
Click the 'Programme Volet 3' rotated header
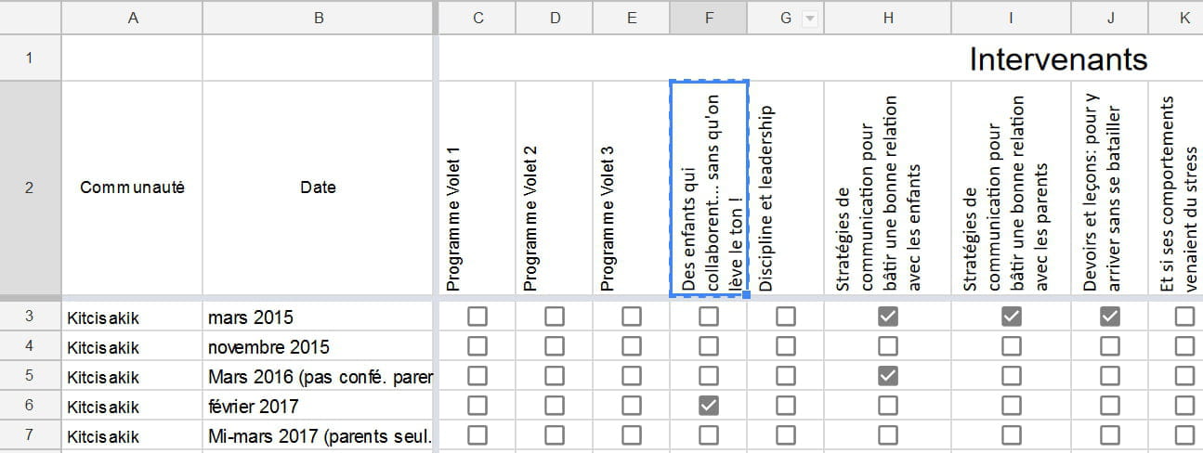pyautogui.click(x=632, y=188)
